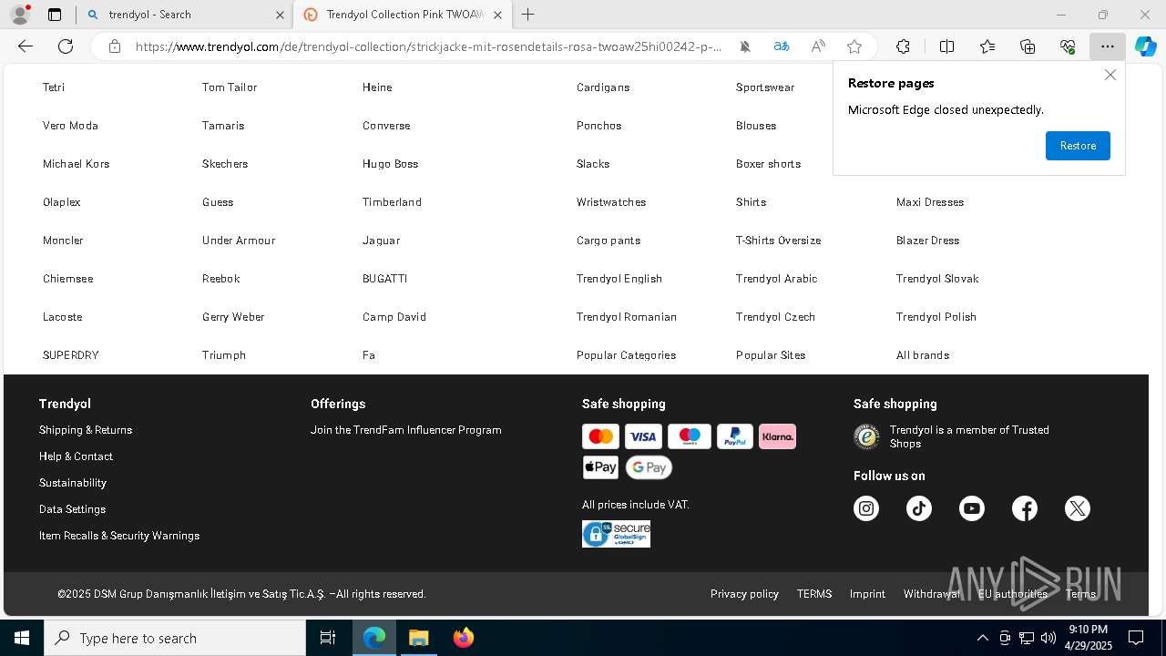Open Help & Contact link

click(x=76, y=456)
